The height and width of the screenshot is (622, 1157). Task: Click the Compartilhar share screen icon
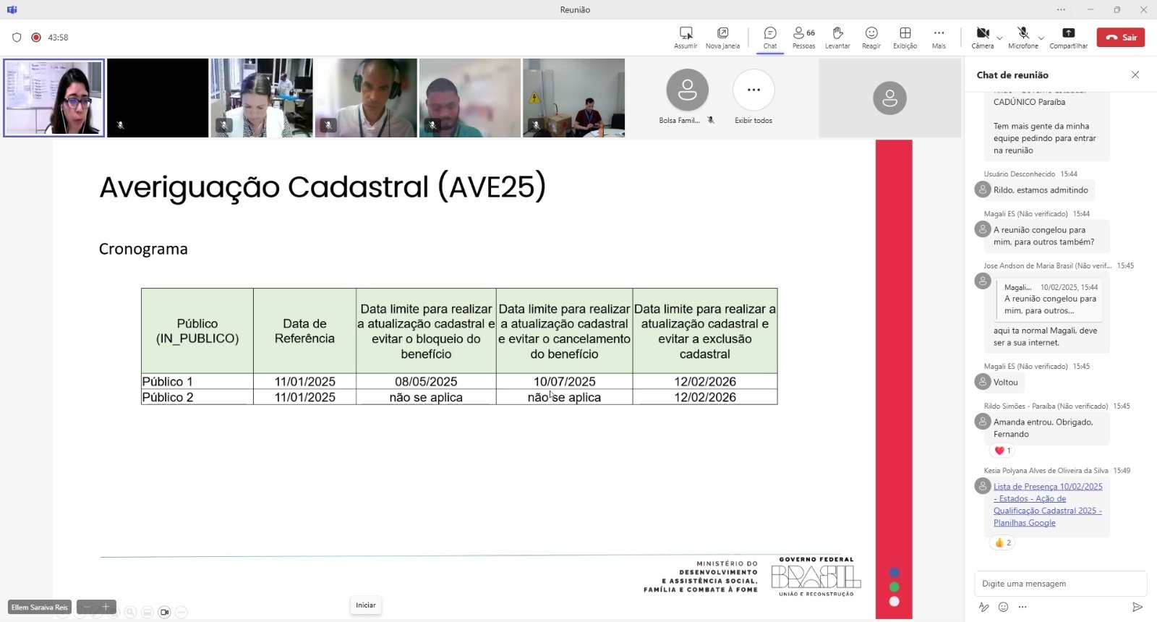coord(1068,33)
